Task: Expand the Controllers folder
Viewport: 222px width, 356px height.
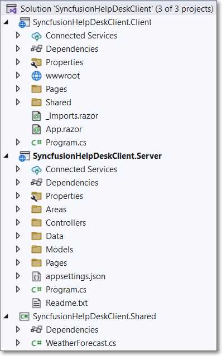Action: pos(18,222)
